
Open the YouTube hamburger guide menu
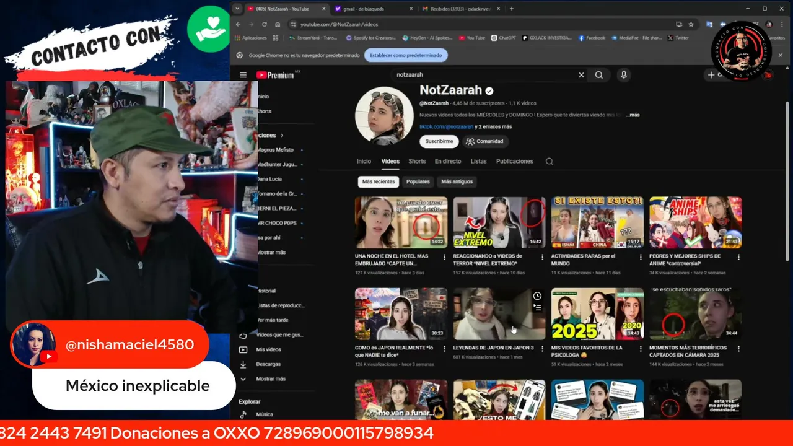click(243, 75)
